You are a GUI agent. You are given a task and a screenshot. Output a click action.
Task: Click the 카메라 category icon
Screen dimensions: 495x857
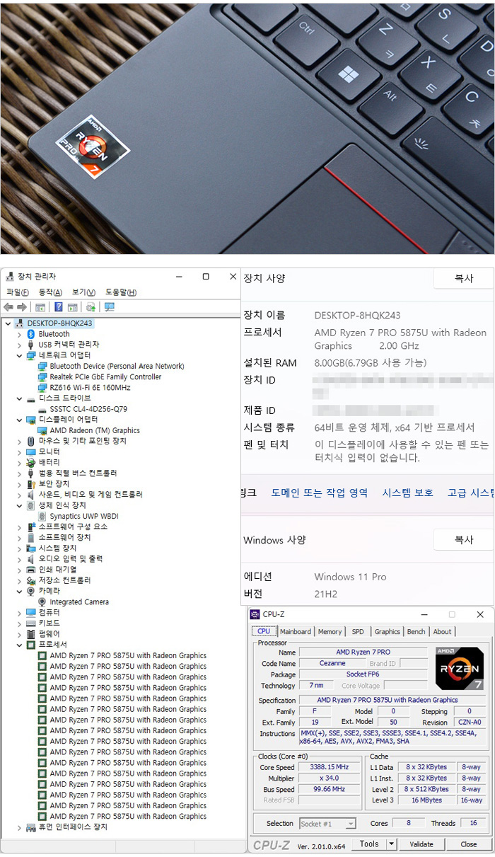pos(31,591)
